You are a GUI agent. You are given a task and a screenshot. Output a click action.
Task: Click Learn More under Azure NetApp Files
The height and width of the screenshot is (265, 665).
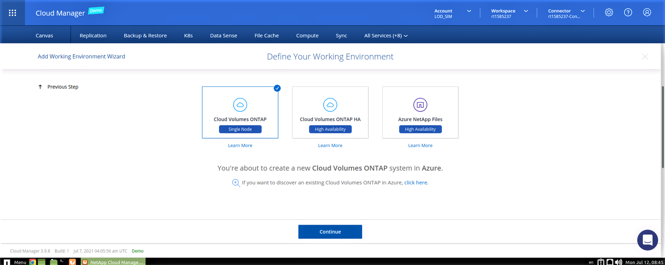420,145
